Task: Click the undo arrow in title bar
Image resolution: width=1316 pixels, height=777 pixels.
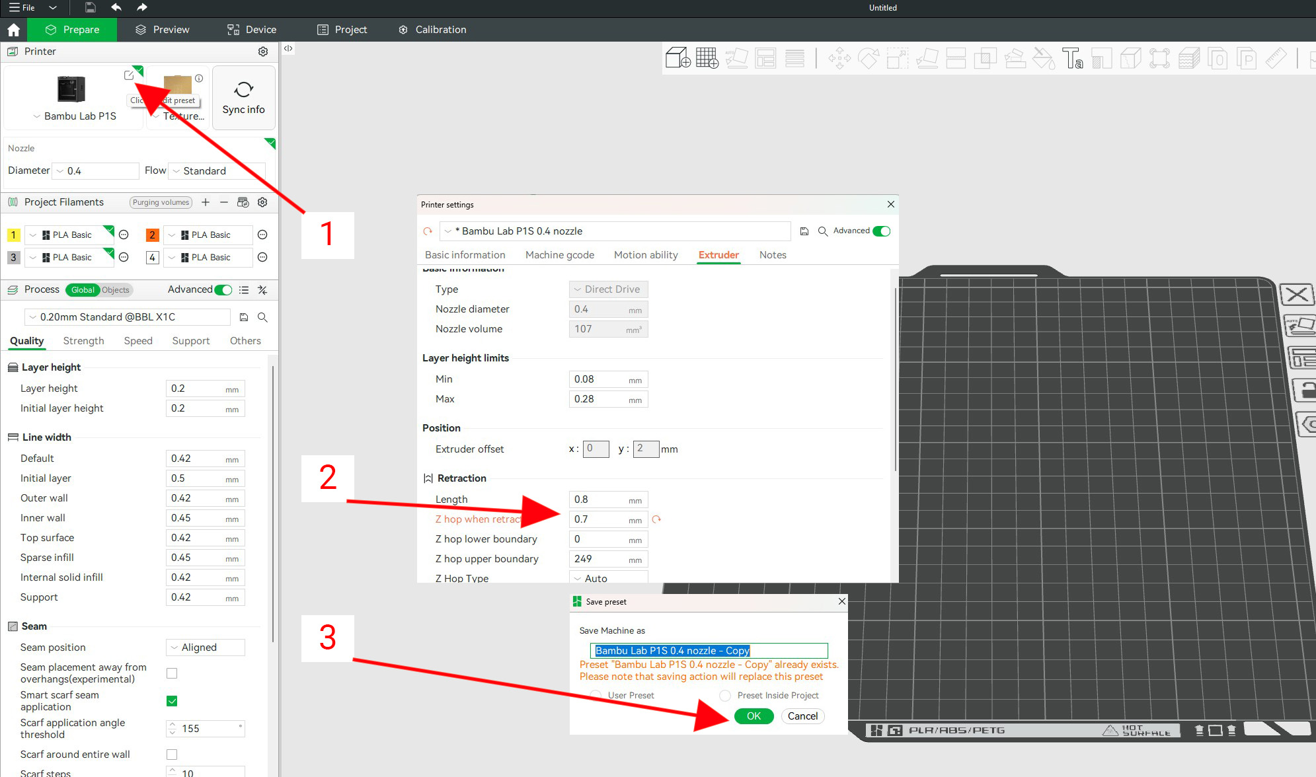Action: 116,7
